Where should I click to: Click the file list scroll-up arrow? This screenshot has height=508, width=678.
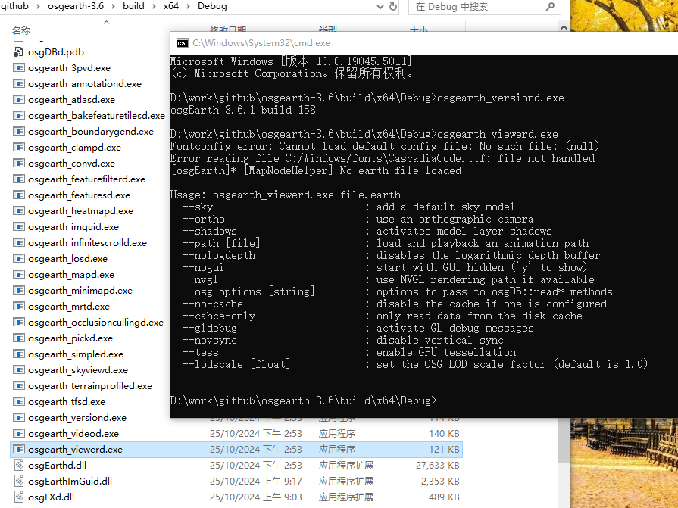coord(564,27)
